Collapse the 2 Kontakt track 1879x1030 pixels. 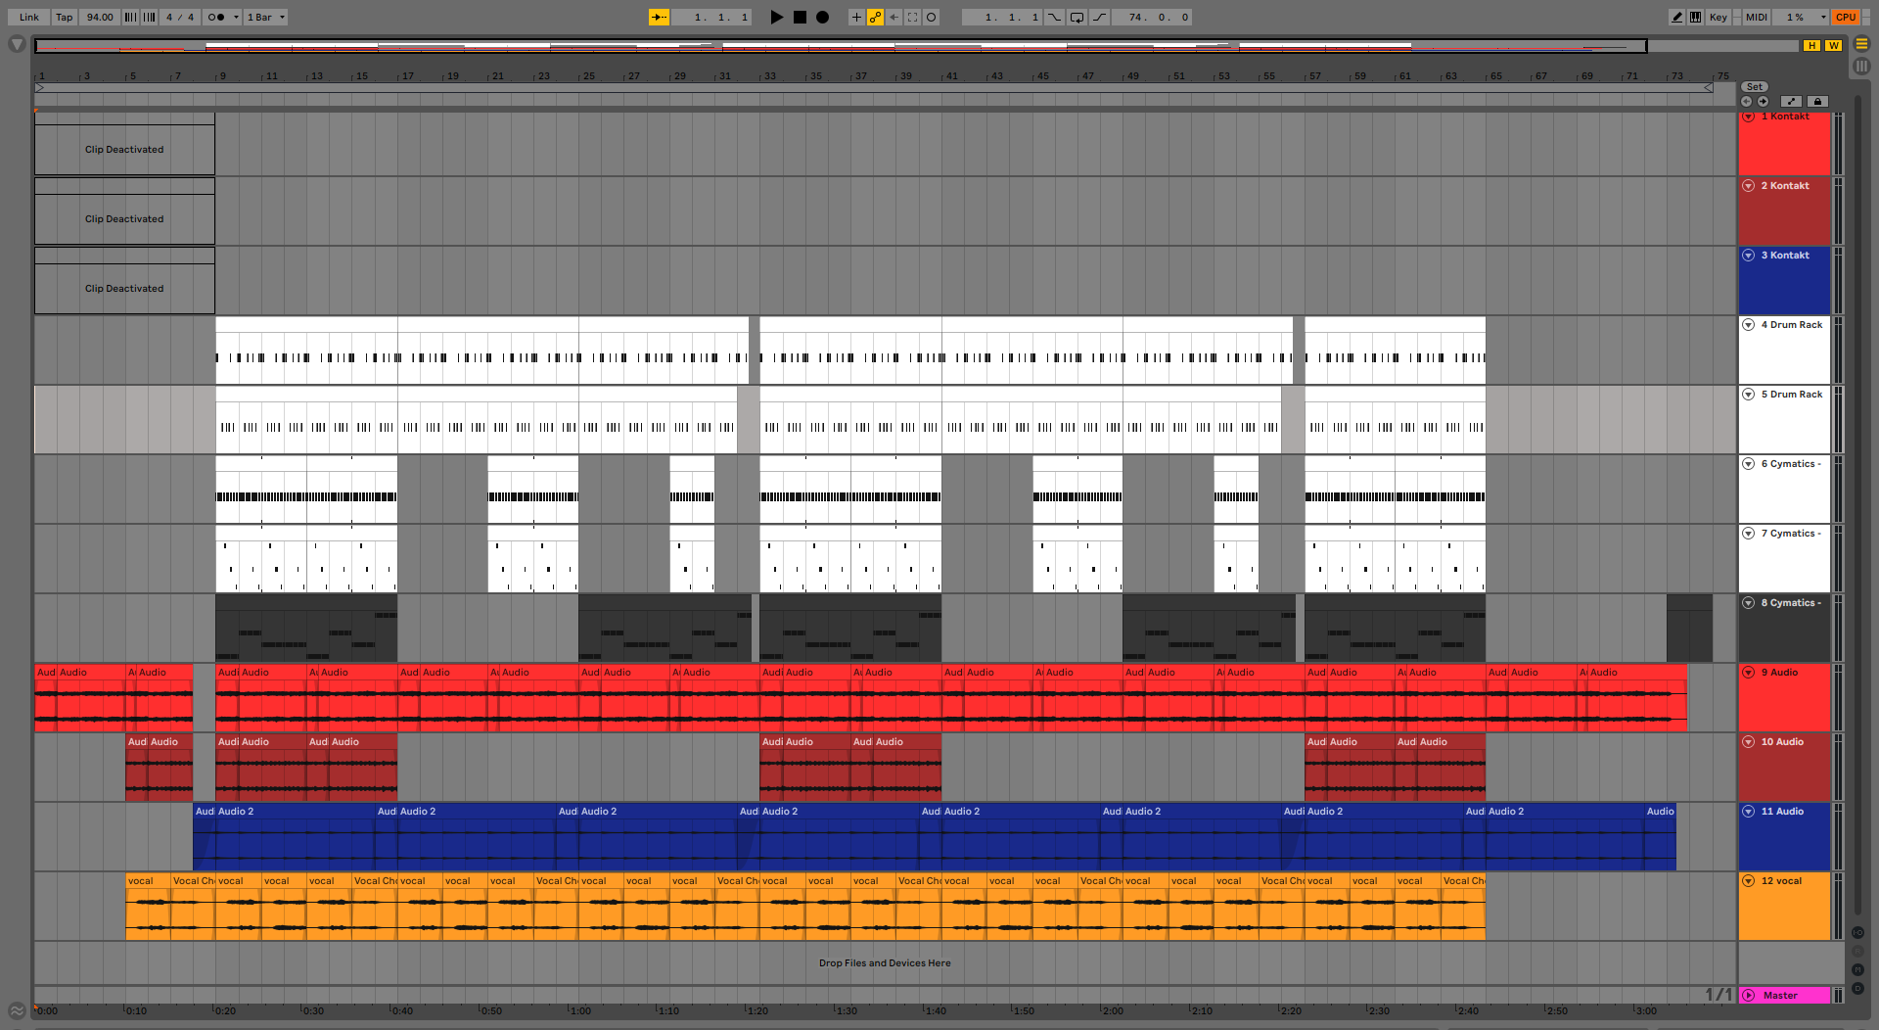click(1749, 186)
